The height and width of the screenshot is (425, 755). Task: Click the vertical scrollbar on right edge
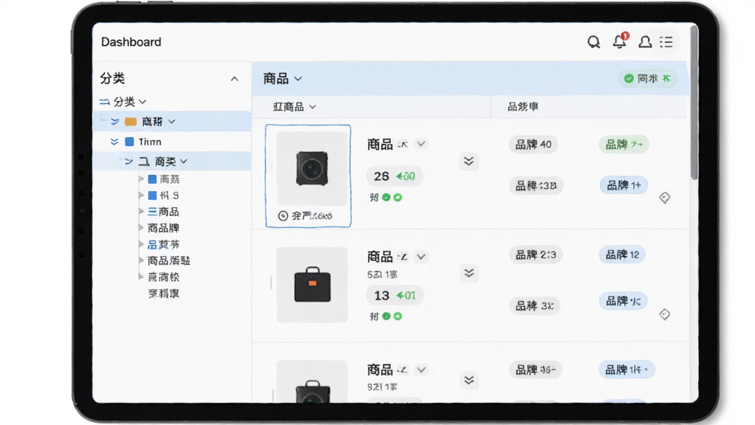[x=694, y=102]
